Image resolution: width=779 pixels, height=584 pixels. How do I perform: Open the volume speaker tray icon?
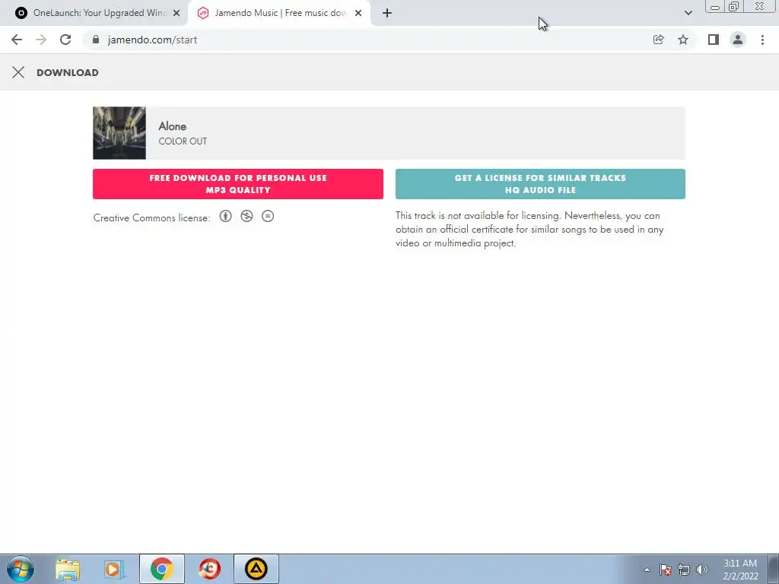click(702, 570)
